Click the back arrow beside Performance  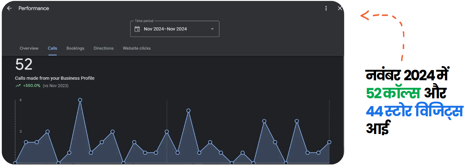(9, 8)
